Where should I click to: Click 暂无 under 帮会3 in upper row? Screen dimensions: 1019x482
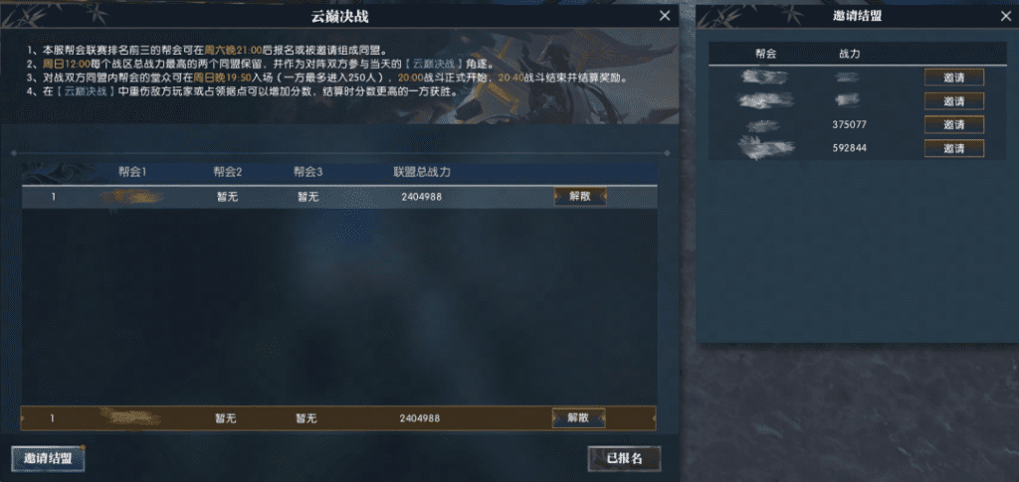click(308, 197)
